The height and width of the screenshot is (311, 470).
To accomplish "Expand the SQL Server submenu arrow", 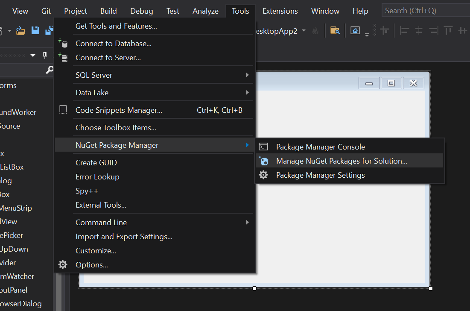I will (x=247, y=75).
